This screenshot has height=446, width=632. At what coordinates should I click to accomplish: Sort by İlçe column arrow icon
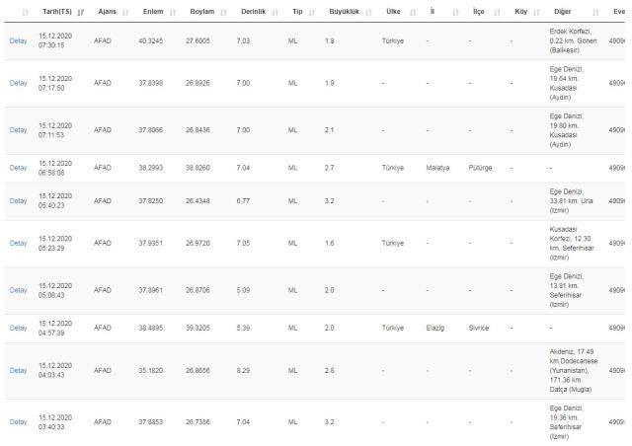click(x=497, y=12)
